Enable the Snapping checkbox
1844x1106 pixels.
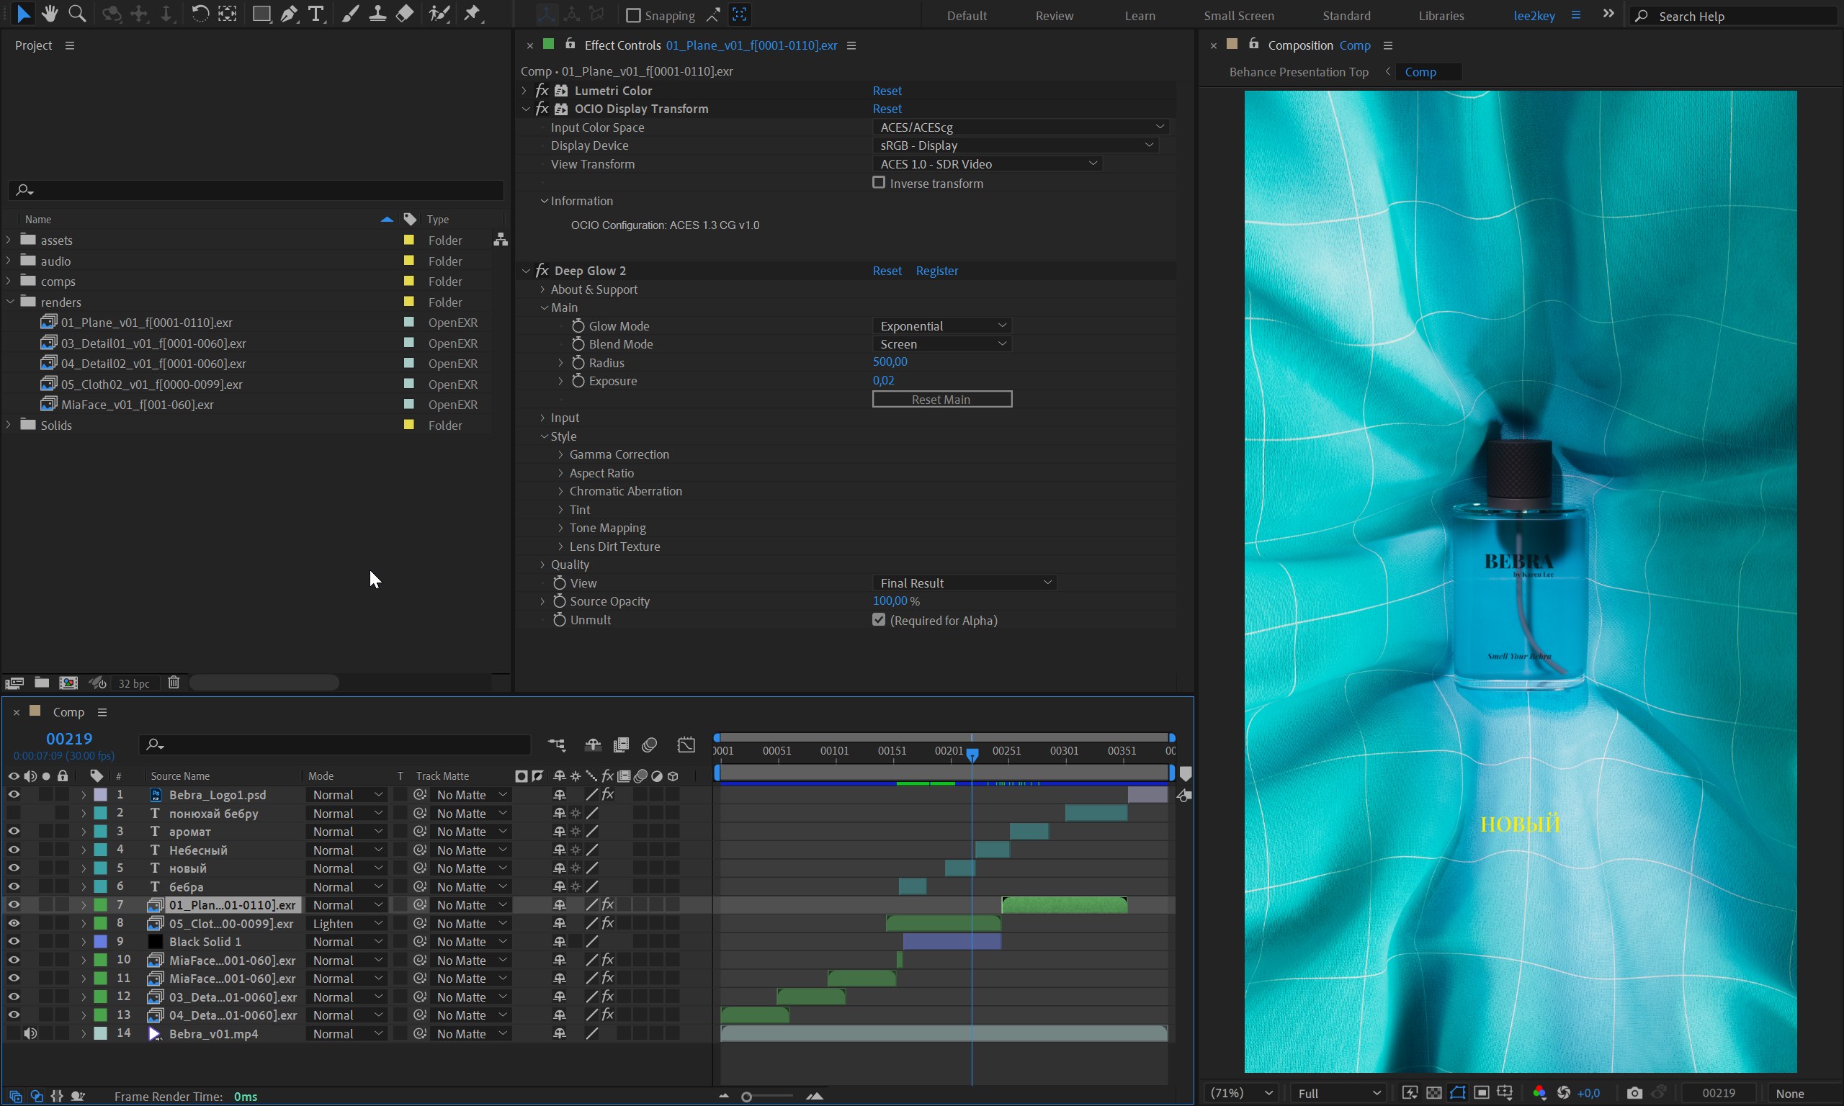tap(634, 15)
